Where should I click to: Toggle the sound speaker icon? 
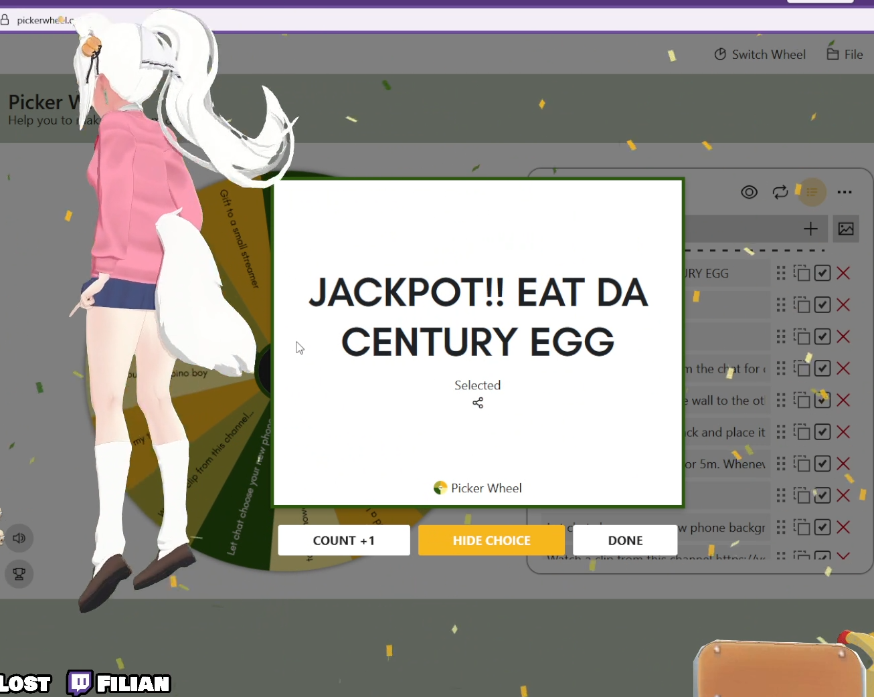(19, 538)
